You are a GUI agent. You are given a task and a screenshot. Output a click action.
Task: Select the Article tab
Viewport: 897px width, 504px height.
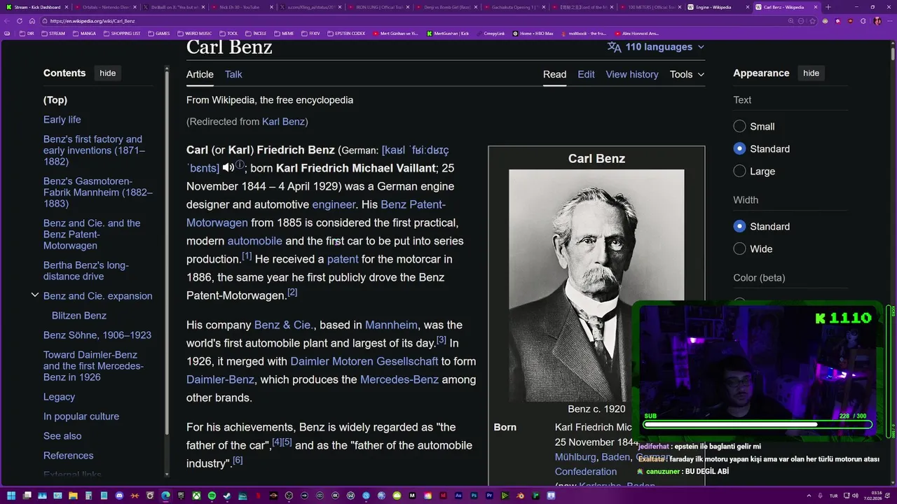tap(200, 74)
